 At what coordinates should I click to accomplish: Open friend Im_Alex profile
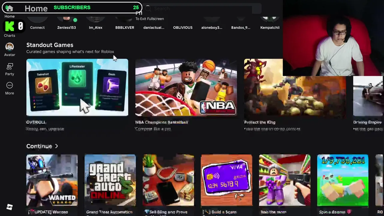pyautogui.click(x=96, y=23)
